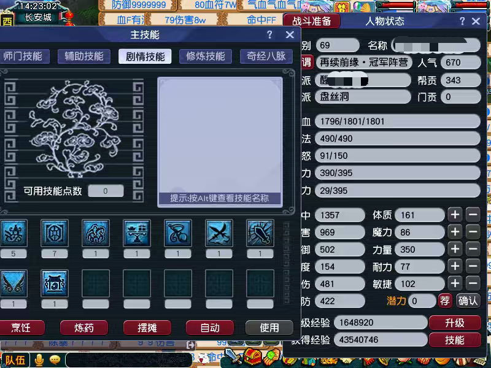This screenshot has height=368, width=491.
Task: Click the 荐 recommend points button
Action: point(444,301)
